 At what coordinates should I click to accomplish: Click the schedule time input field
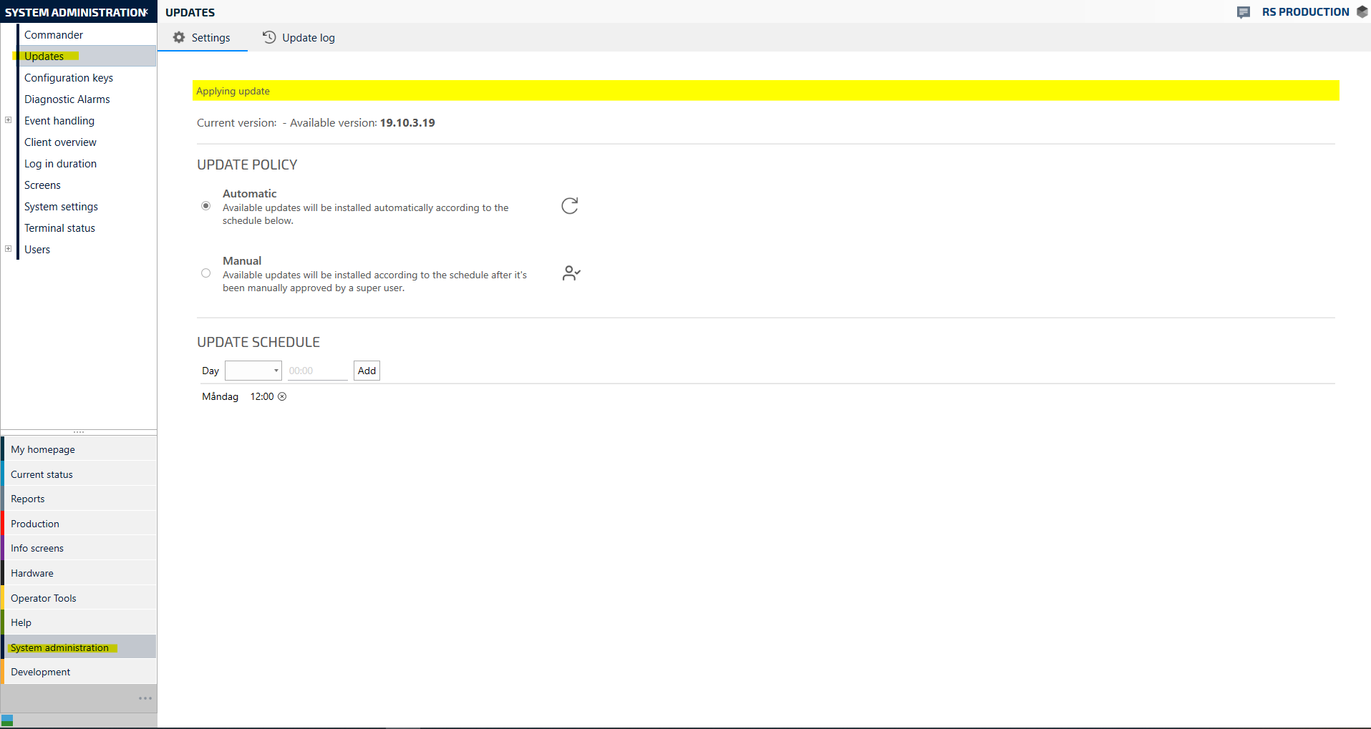tap(317, 371)
